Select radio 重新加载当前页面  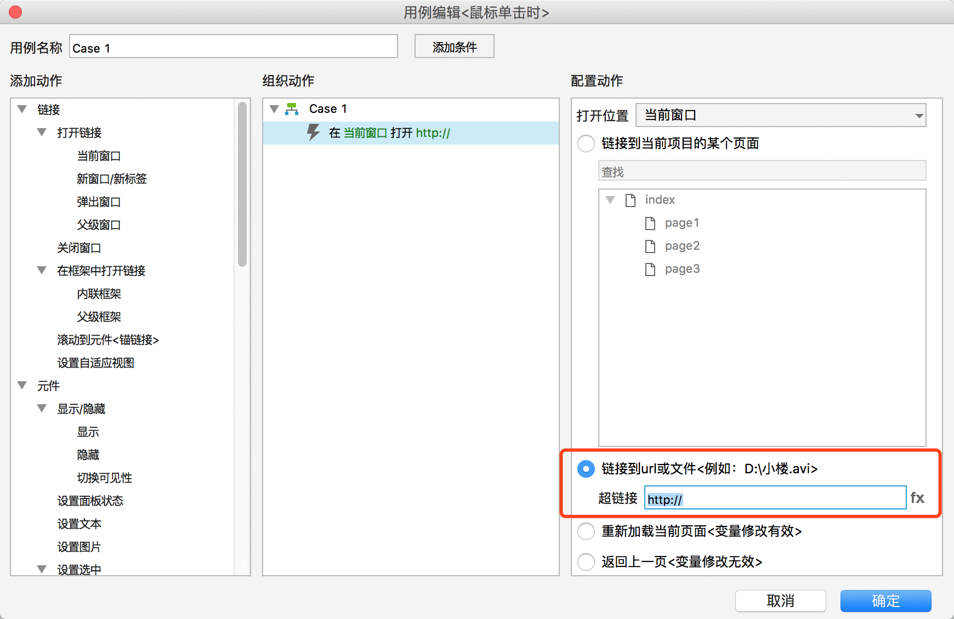click(x=586, y=531)
